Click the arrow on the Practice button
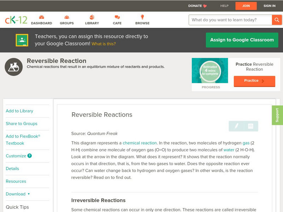Screen dimensions: 283x212 pos(263,81)
